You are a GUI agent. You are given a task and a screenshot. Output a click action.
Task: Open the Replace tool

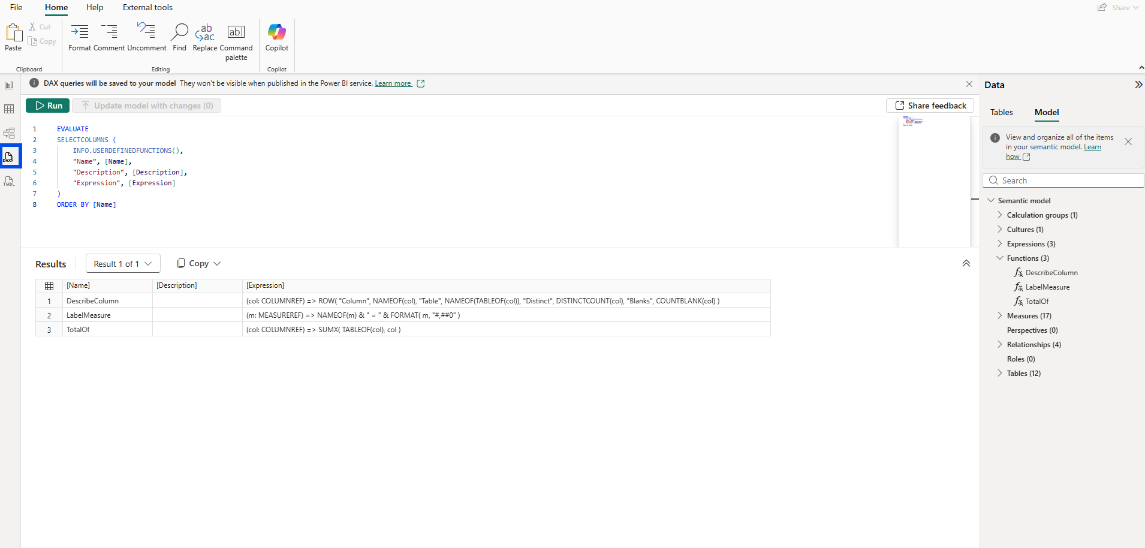[x=205, y=37]
